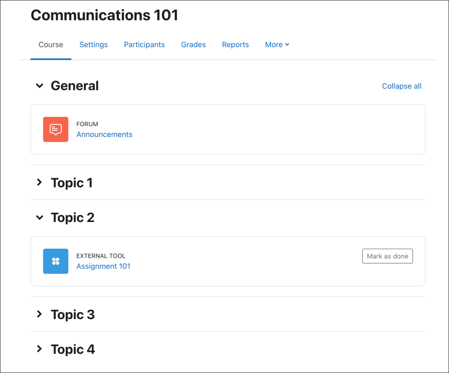
Task: Go to the Grades tab
Action: [194, 45]
